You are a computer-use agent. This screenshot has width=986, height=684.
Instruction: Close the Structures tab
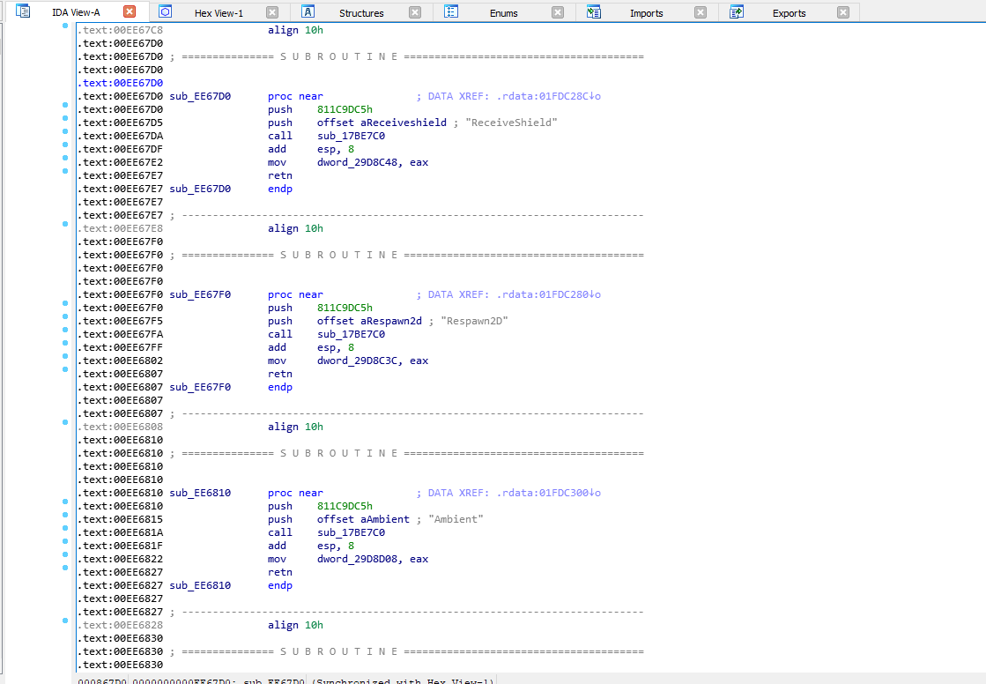[x=415, y=12]
